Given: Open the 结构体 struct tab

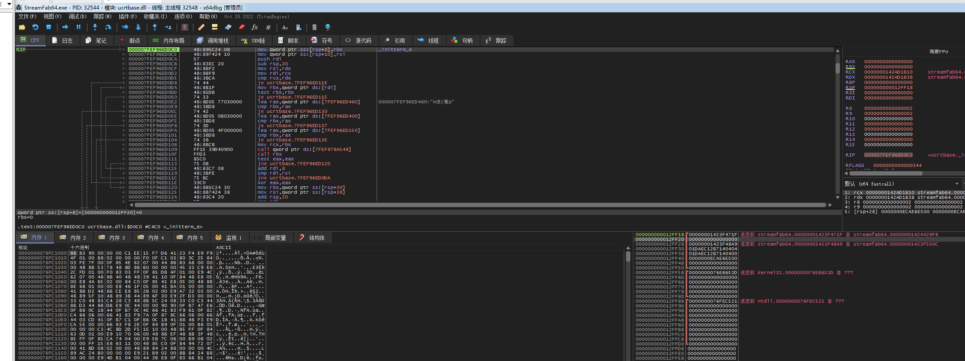Looking at the screenshot, I should pos(312,237).
